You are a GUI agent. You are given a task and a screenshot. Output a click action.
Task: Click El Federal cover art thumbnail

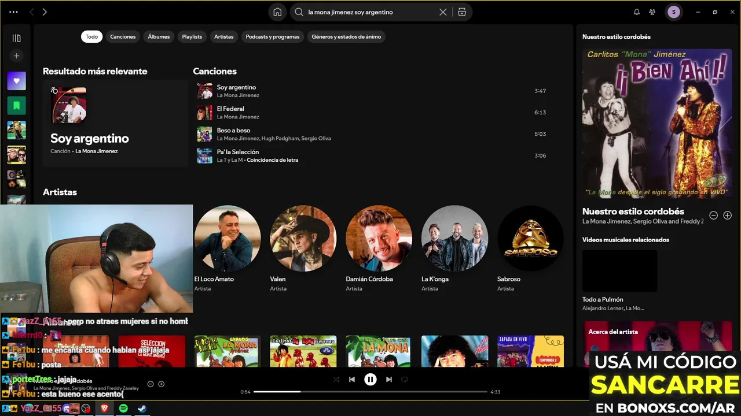point(204,112)
